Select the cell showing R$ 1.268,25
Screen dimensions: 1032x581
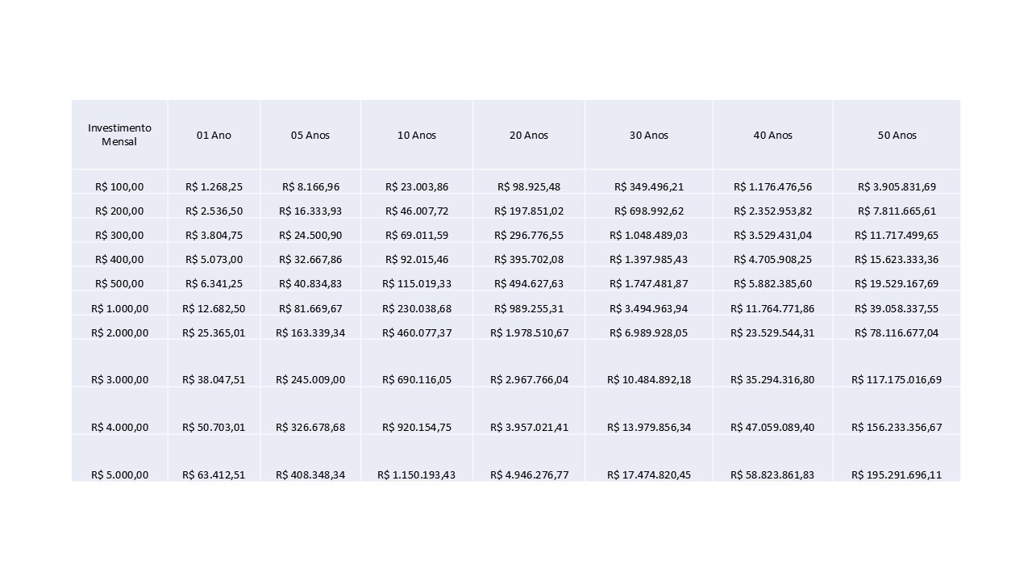pyautogui.click(x=214, y=187)
